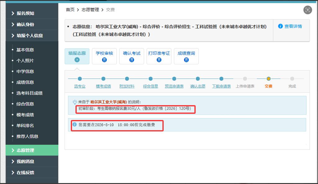Viewport: 318px width, 184px height.
Task: Open the 查看详情 link
Action: [x=293, y=26]
